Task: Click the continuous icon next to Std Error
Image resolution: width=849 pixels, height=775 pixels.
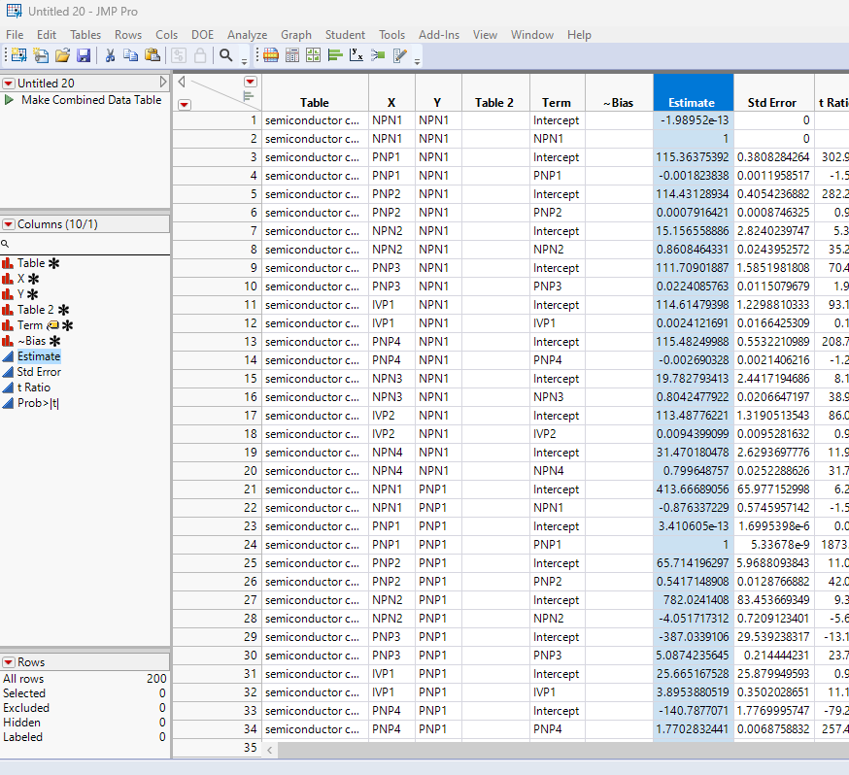Action: (8, 372)
